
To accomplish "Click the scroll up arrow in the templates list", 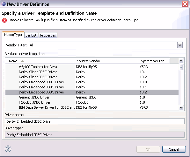I will coord(181,61).
